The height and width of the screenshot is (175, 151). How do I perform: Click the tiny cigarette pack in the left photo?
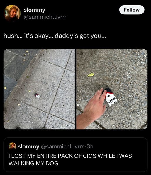37,96
